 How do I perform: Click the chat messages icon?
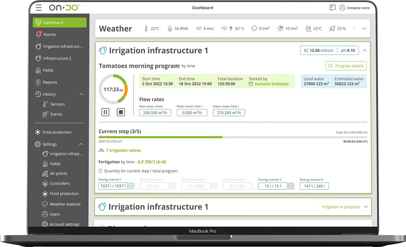[332, 8]
